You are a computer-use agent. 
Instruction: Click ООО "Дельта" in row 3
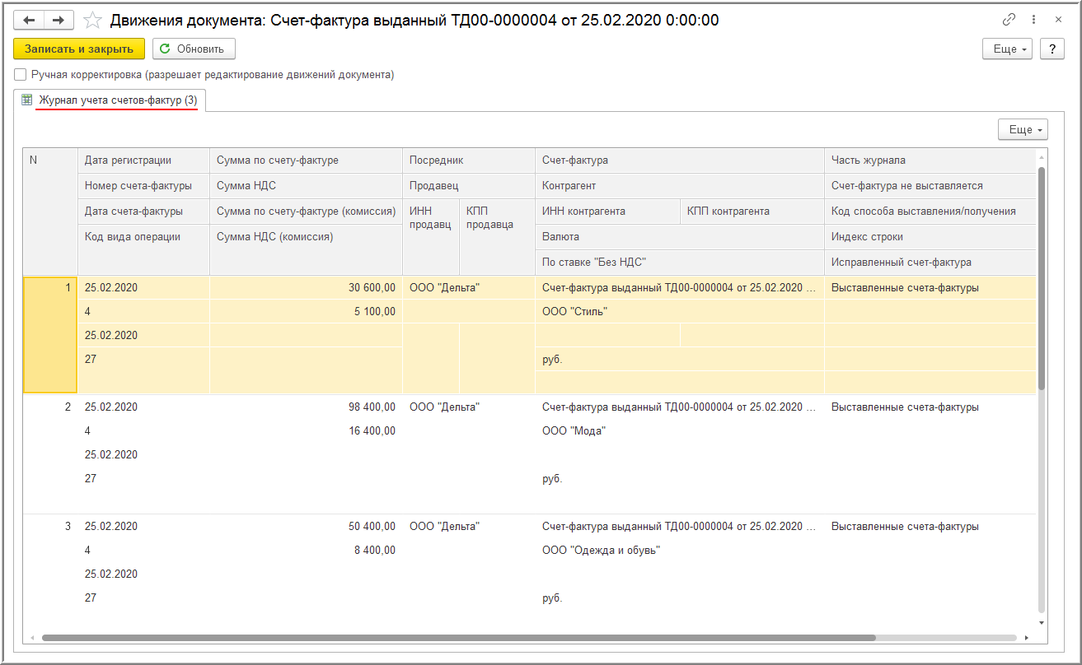click(x=444, y=527)
